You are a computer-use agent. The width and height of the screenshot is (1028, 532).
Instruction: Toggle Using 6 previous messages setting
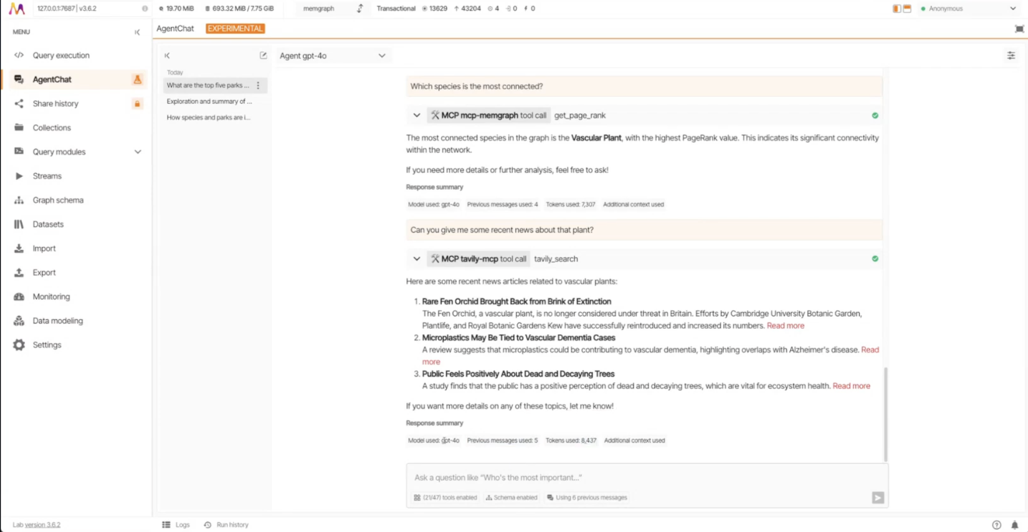[x=586, y=497]
